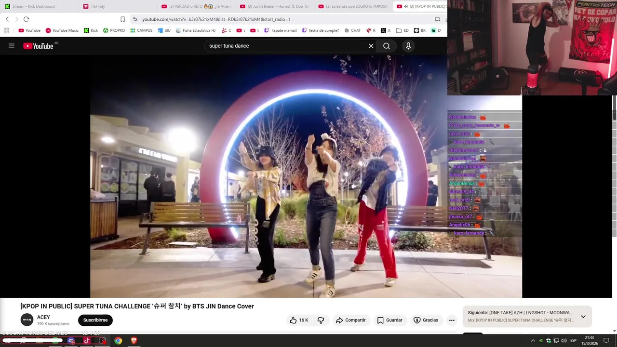The height and width of the screenshot is (347, 617).
Task: Click the ESP input language indicator
Action: (x=573, y=341)
